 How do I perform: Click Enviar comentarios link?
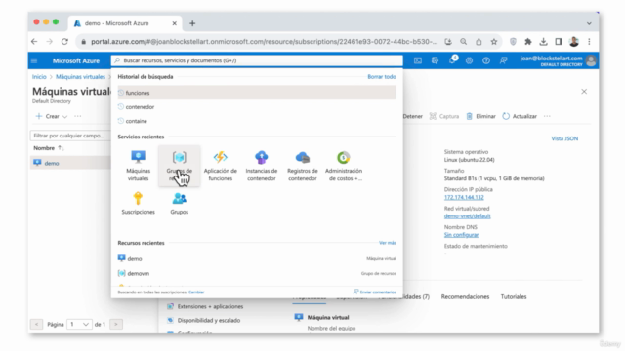click(375, 292)
